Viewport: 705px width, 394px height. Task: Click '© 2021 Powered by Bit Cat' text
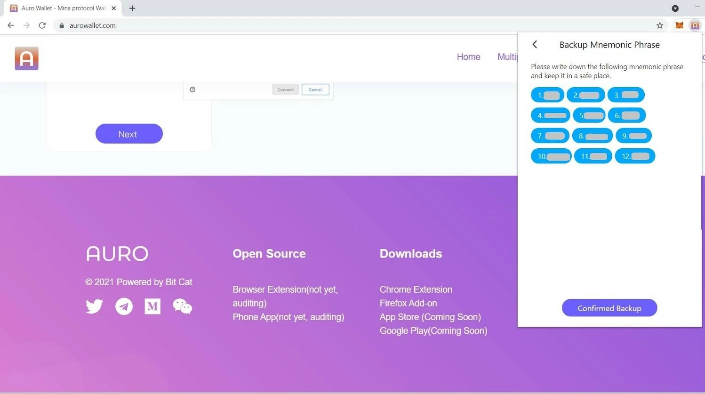(139, 282)
